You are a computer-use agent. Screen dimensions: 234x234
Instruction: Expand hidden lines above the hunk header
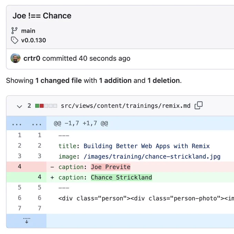[26, 123]
